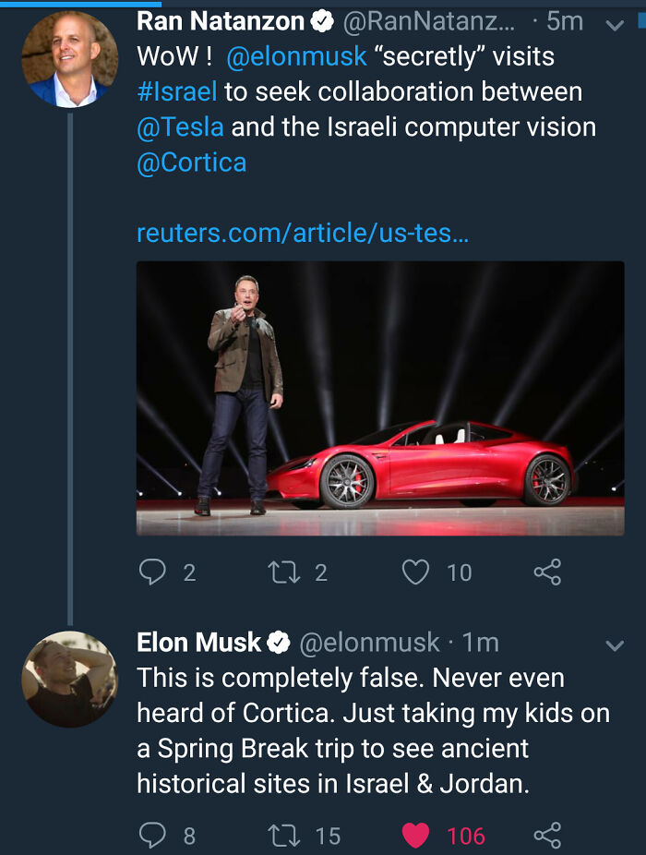Like Ran Natanzon's tweet using the heart icon
The image size is (646, 855).
[416, 572]
